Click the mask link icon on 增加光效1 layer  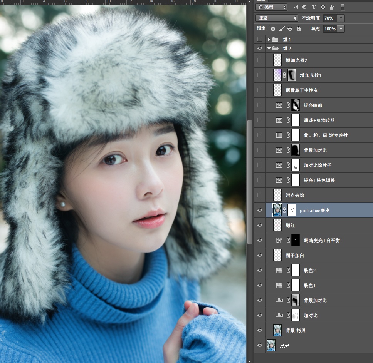click(284, 75)
